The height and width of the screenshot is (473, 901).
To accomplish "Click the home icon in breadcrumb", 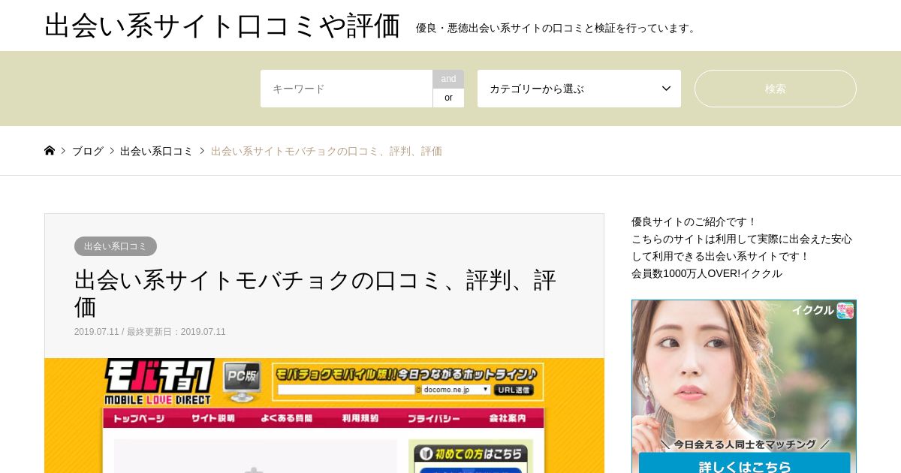I will click(x=50, y=150).
